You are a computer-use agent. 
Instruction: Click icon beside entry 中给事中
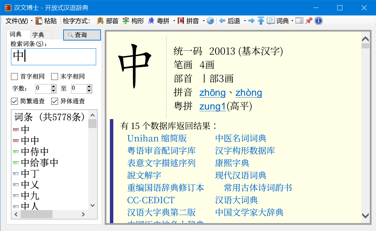point(16,163)
